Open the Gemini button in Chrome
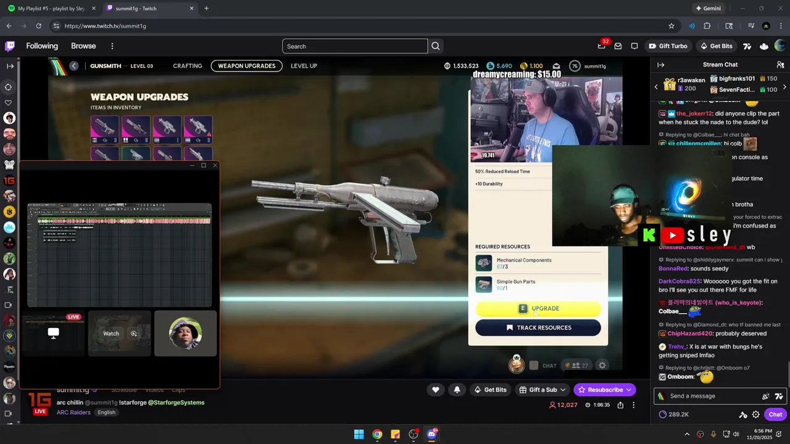The height and width of the screenshot is (444, 790). point(708,9)
